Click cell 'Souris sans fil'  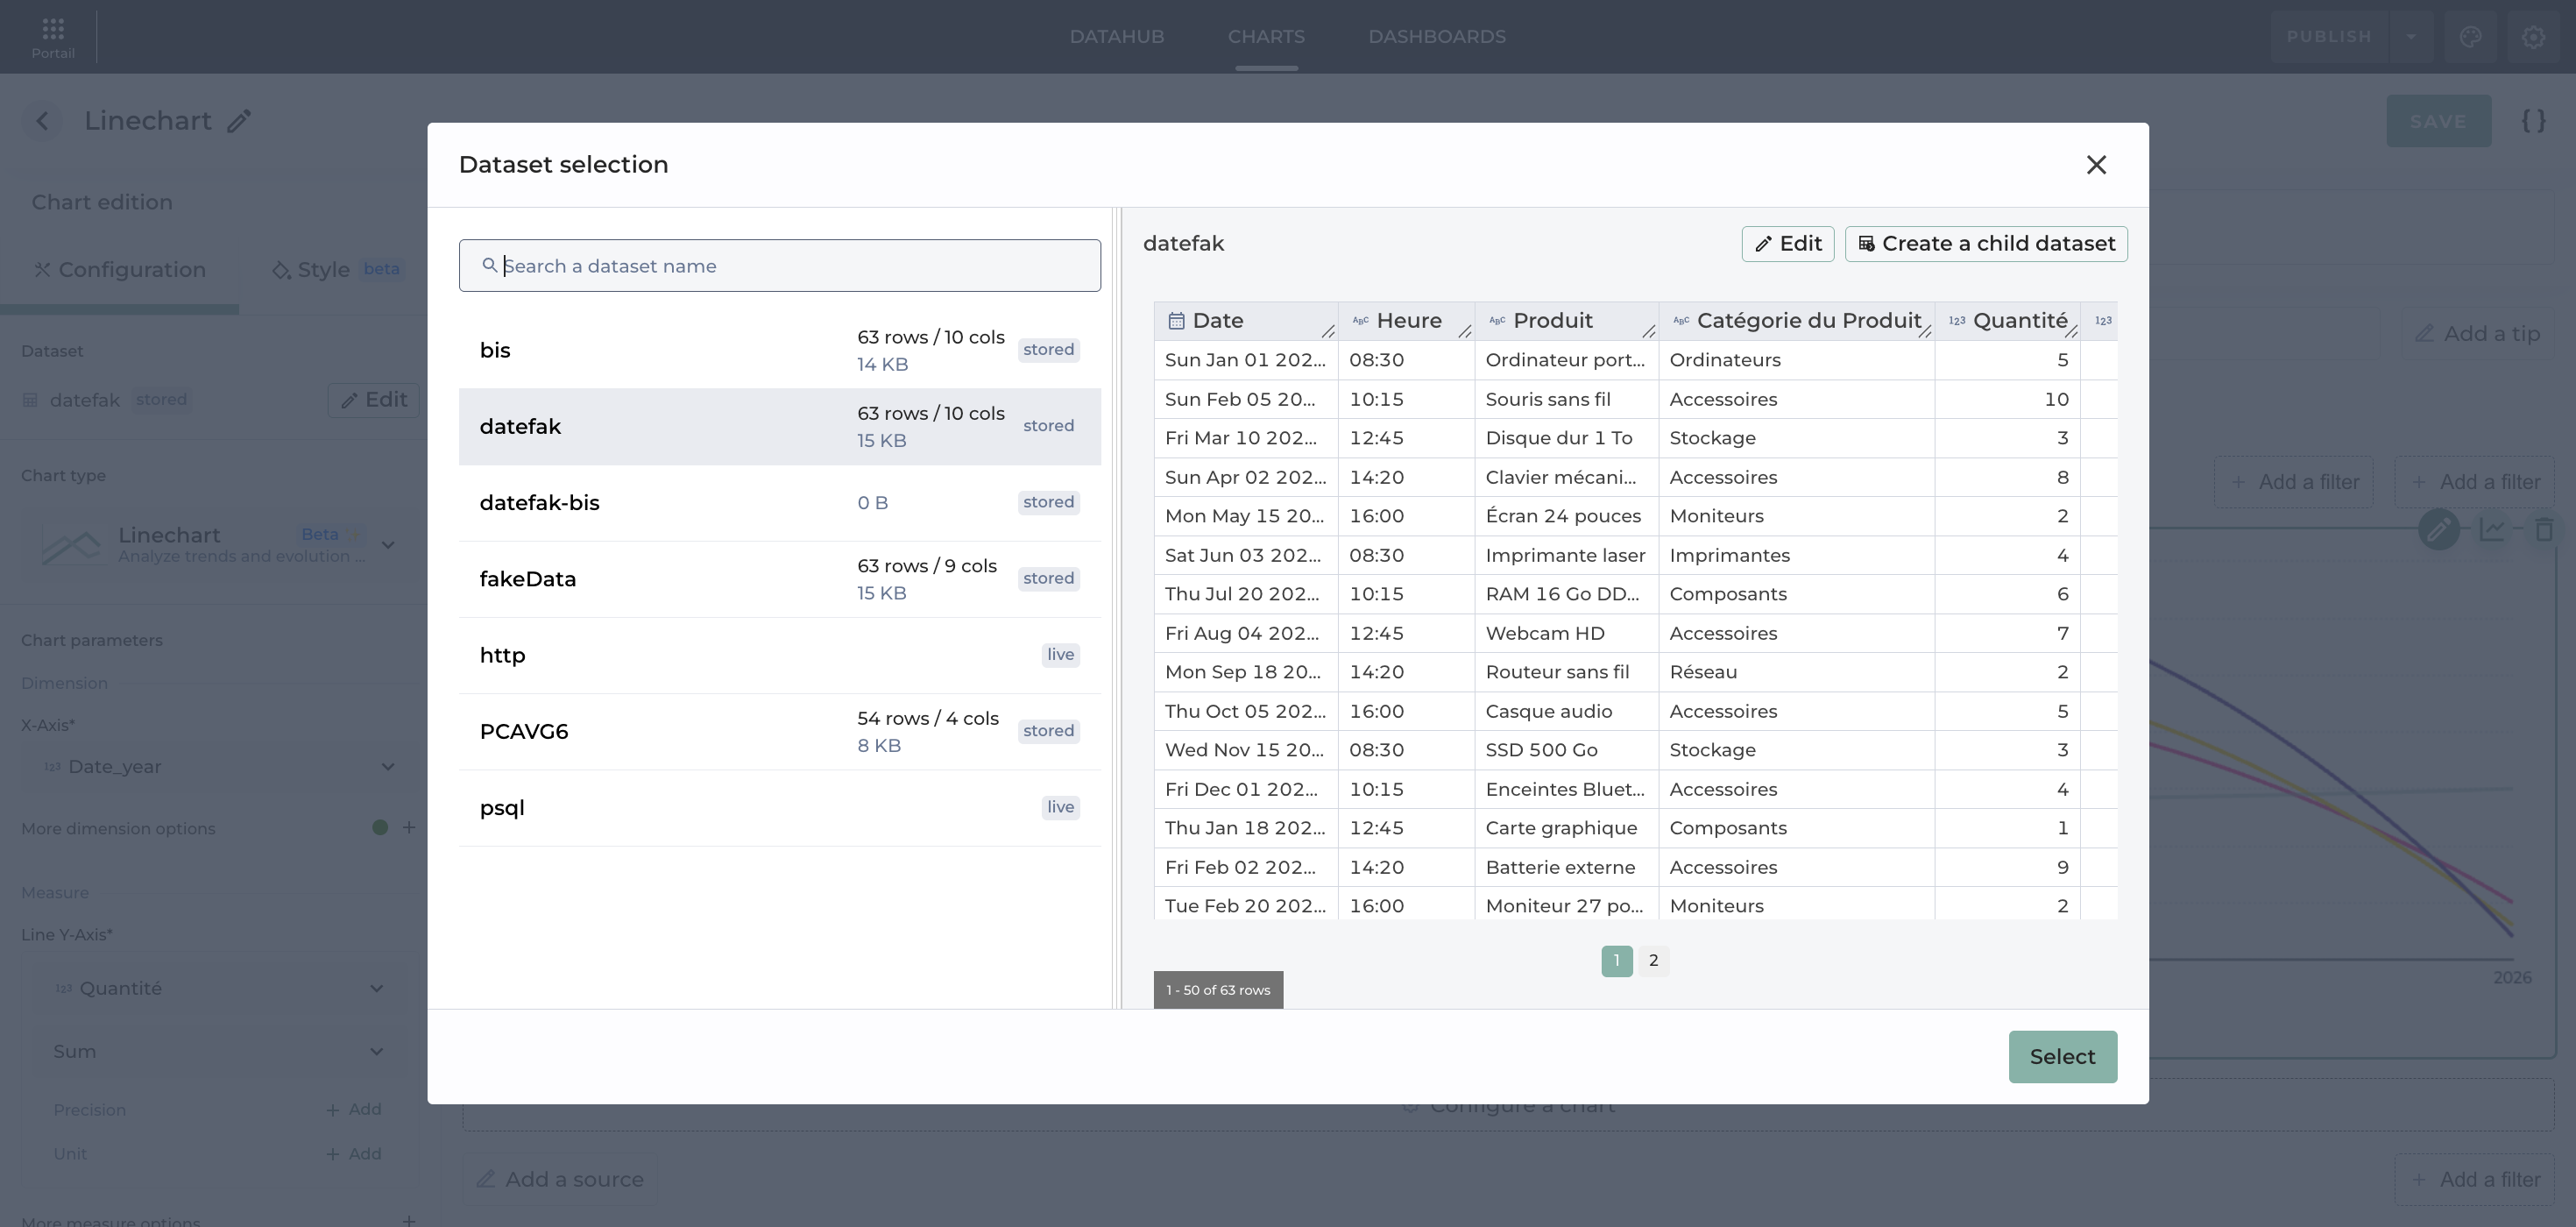(x=1566, y=399)
